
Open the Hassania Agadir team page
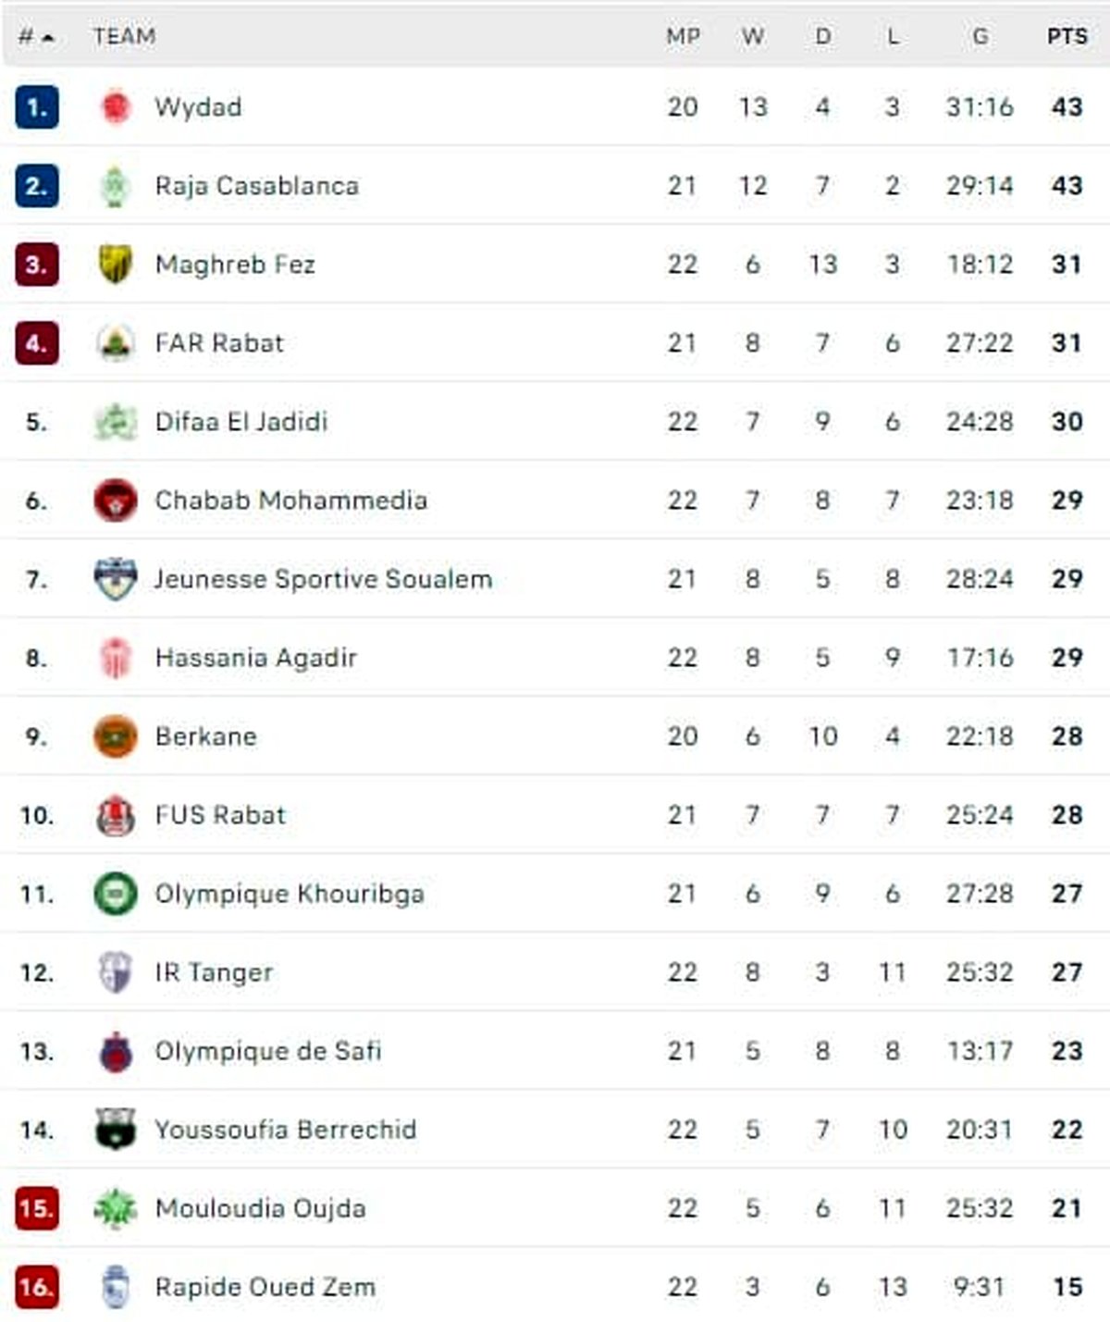255,658
